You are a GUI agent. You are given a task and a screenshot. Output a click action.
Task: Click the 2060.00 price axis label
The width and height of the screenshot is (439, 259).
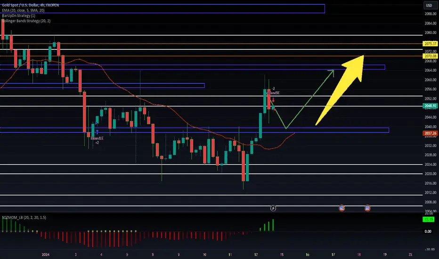[431, 80]
